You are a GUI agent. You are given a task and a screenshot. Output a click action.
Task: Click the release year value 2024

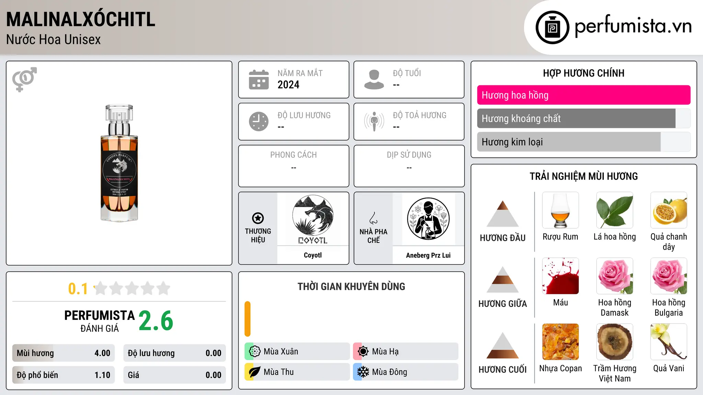[x=288, y=85]
